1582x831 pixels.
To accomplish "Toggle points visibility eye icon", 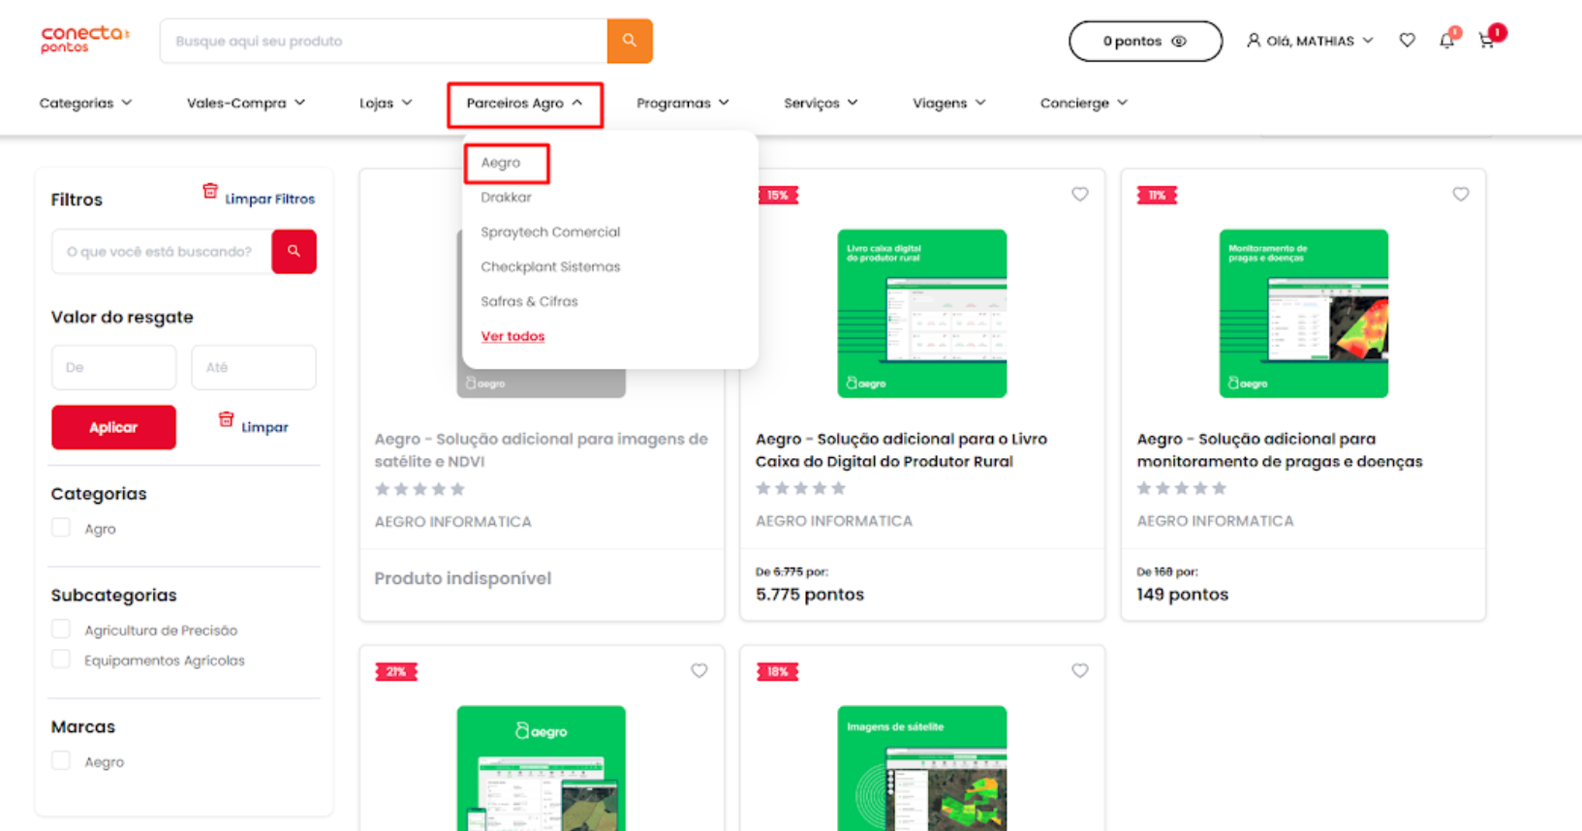I will (x=1179, y=42).
